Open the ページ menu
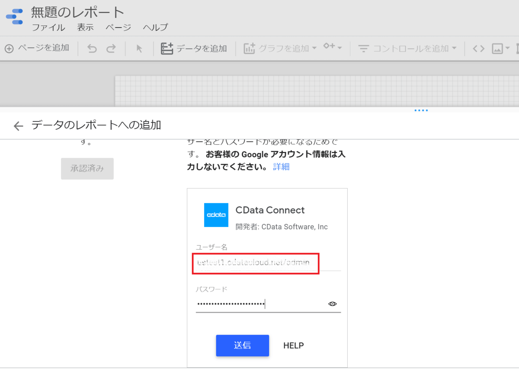 click(118, 27)
